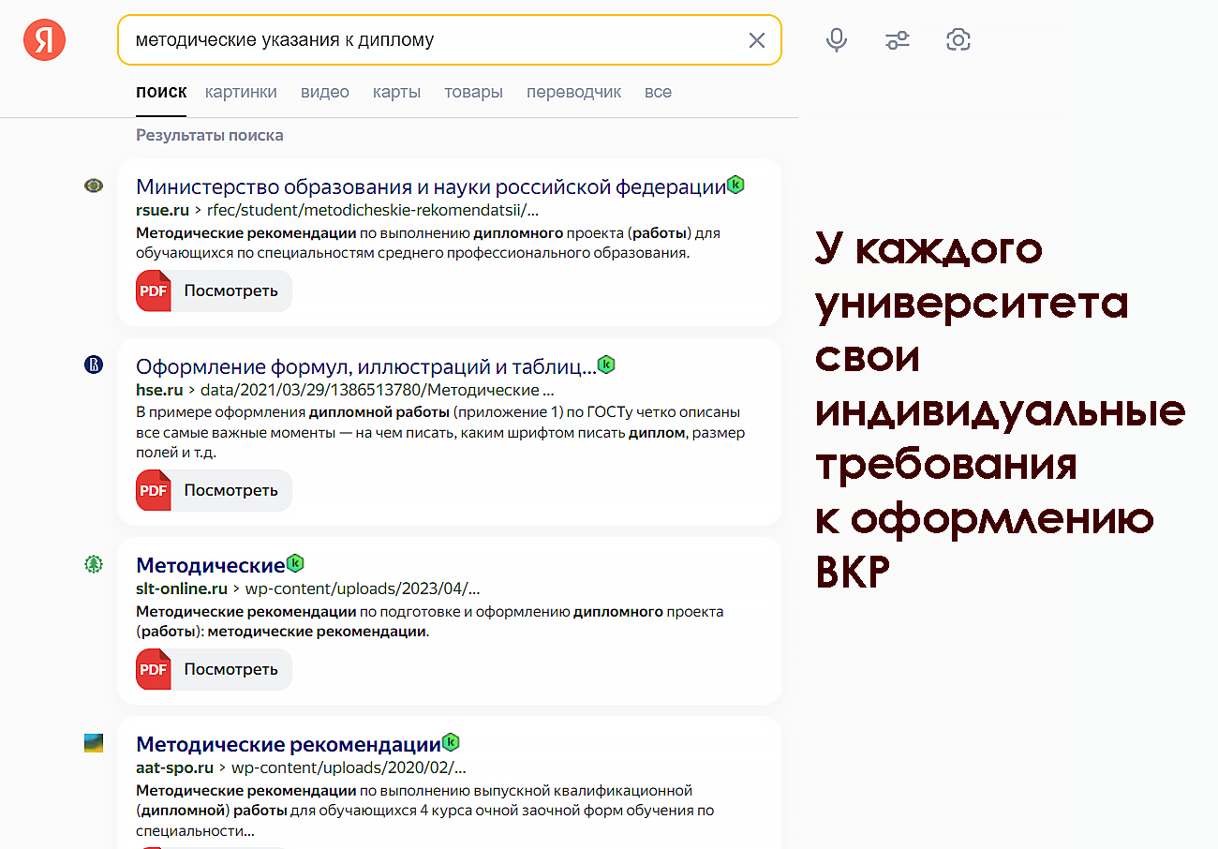Switch to the картинки tab
The image size is (1218, 849).
coord(241,92)
